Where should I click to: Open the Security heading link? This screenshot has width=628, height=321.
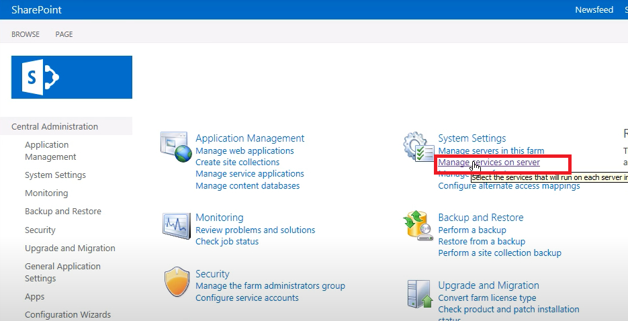point(212,274)
